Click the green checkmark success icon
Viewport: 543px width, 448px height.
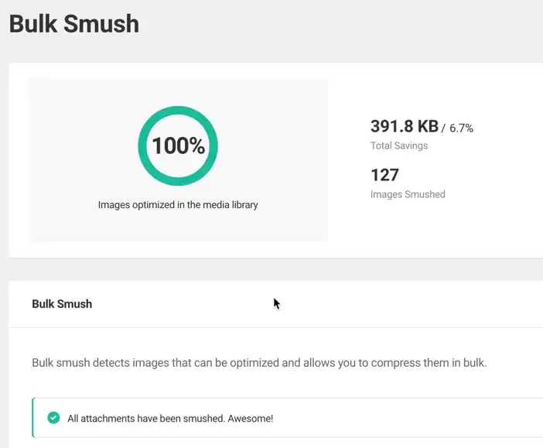pos(53,419)
